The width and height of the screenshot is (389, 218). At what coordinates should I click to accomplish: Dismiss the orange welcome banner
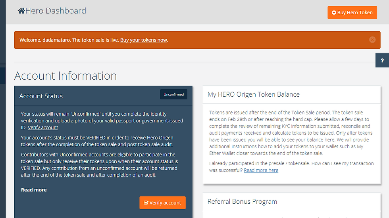(372, 40)
